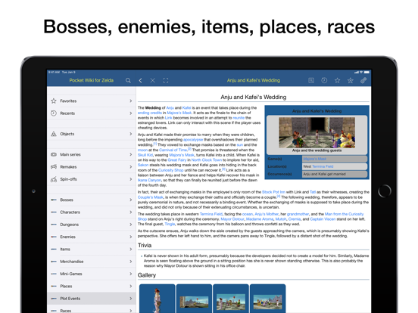The width and height of the screenshot is (418, 313).
Task: Open the Mini-Games category
Action: point(92,274)
